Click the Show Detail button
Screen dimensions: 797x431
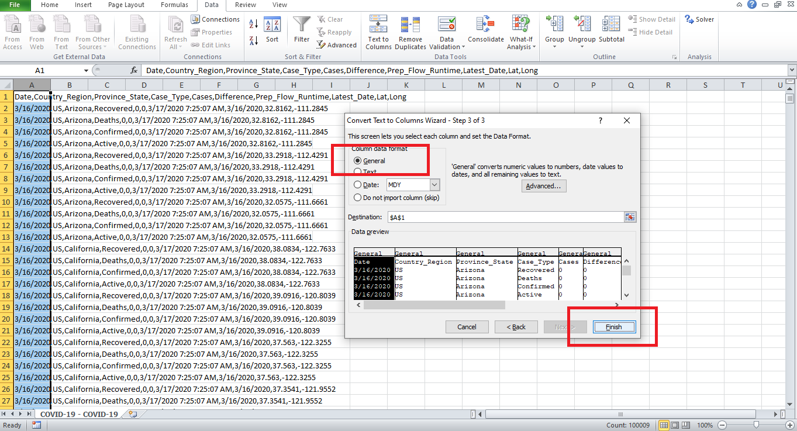click(x=652, y=19)
